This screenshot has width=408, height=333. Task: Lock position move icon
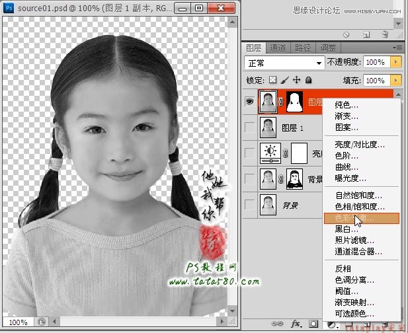click(297, 80)
